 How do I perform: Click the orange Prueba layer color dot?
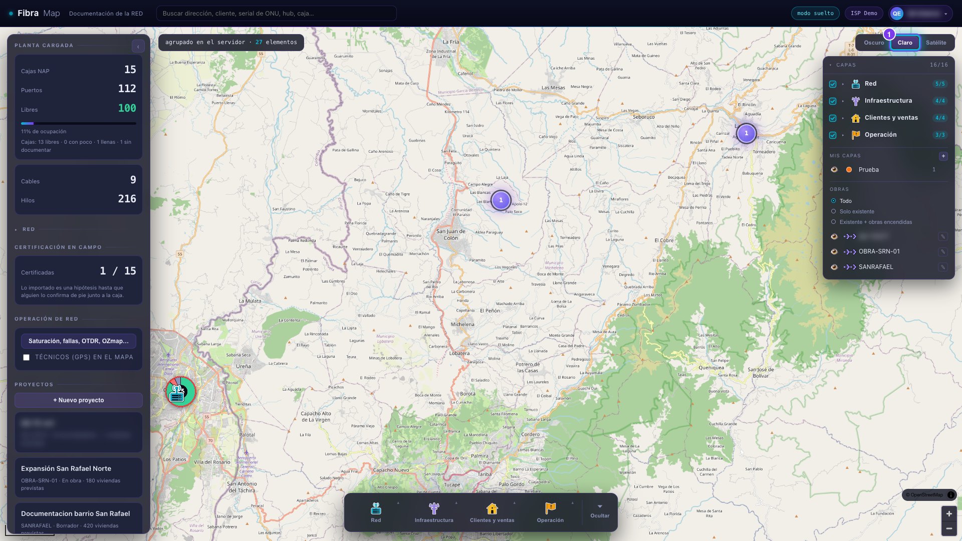click(849, 170)
